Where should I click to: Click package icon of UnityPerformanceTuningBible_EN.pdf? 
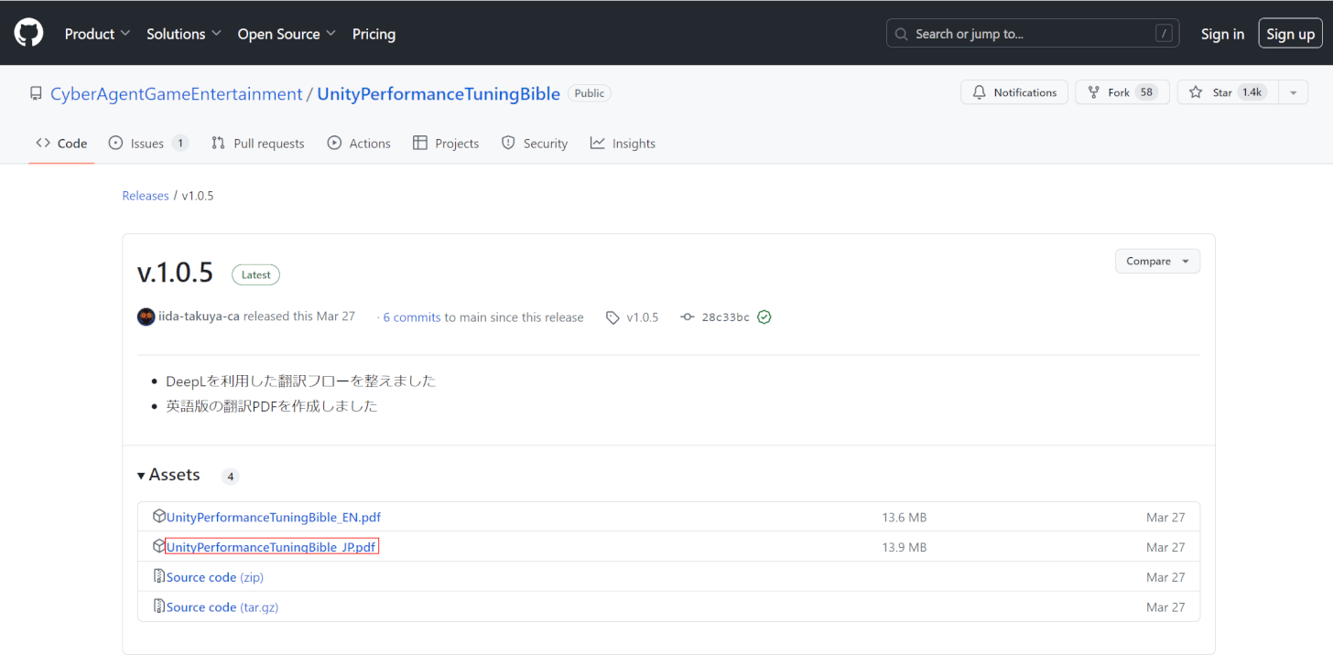(159, 516)
